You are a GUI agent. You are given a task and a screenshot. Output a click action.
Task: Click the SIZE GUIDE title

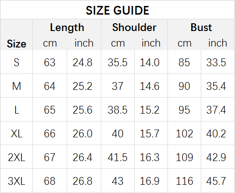[117, 10]
